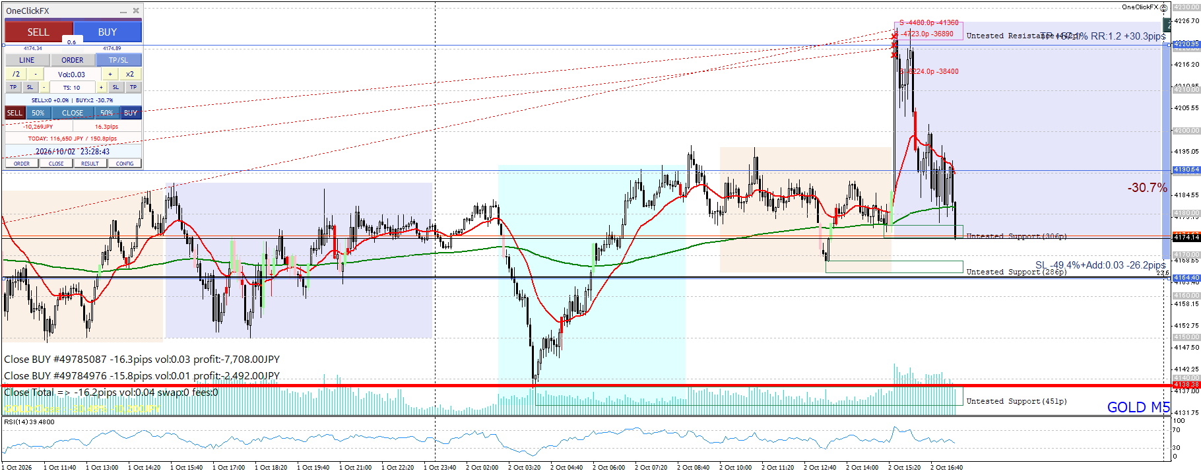Toggle the left-side TP button
Viewport: 1201px width, 475px height.
13,87
